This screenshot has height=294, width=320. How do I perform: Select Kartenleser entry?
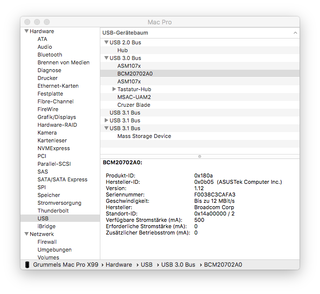point(52,140)
